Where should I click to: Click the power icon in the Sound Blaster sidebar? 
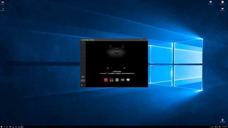click(83, 43)
